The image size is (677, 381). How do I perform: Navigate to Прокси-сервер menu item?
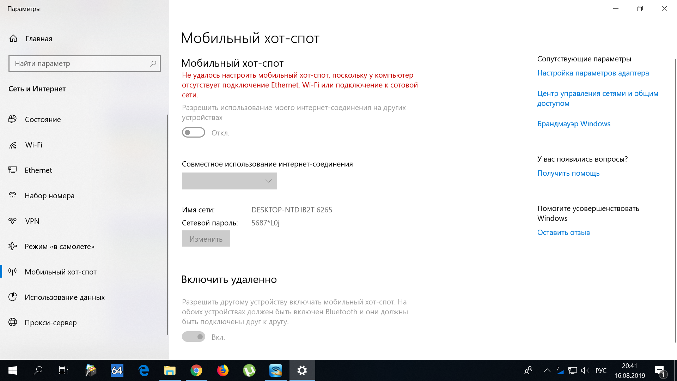50,322
